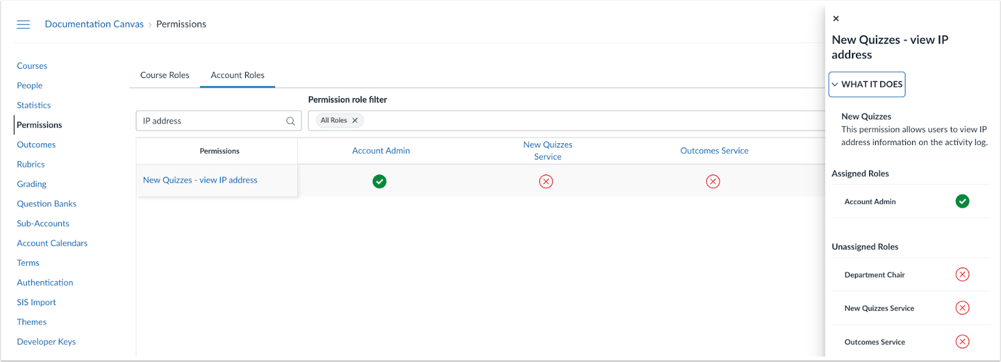Image resolution: width=1001 pixels, height=362 pixels.
Task: Select Permissions in the sidebar
Action: coord(39,125)
